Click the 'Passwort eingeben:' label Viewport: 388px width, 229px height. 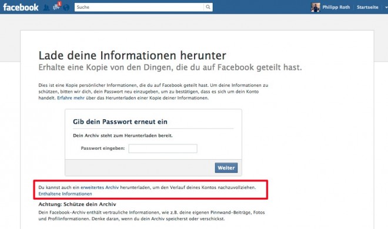103,148
